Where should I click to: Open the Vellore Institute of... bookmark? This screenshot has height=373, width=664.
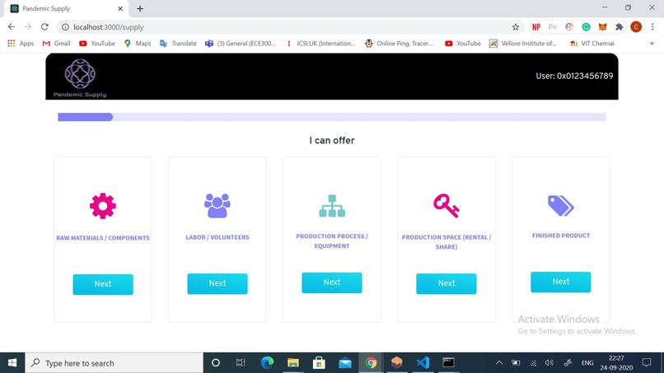pyautogui.click(x=522, y=43)
